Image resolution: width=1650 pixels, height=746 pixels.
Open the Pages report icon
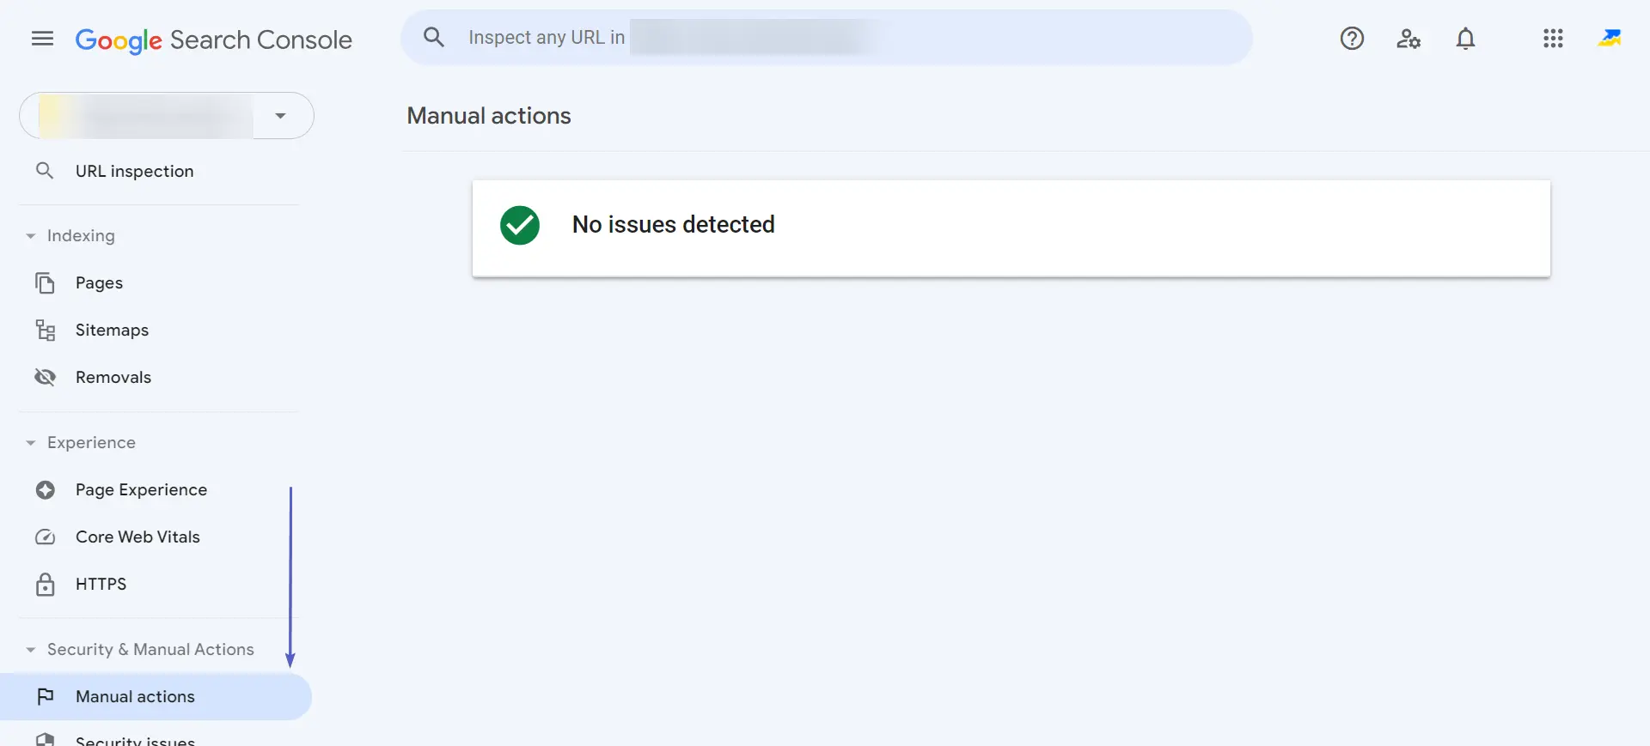pos(45,282)
